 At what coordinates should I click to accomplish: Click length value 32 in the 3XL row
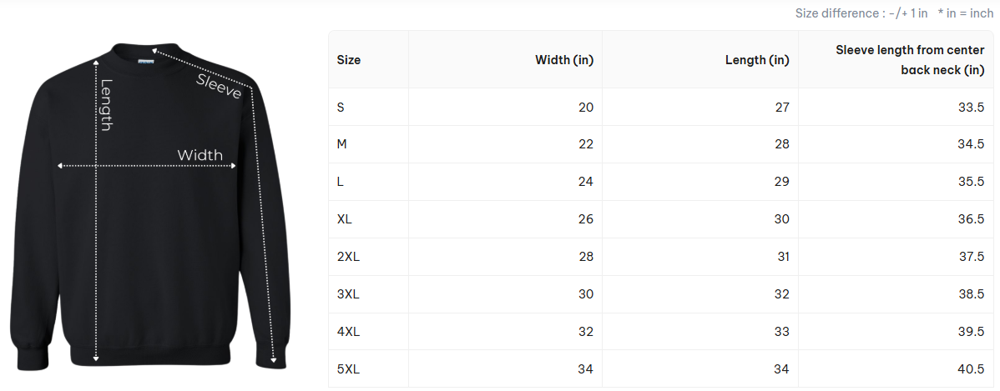pos(781,294)
